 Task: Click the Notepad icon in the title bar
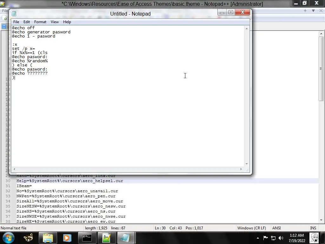pyautogui.click(x=14, y=14)
